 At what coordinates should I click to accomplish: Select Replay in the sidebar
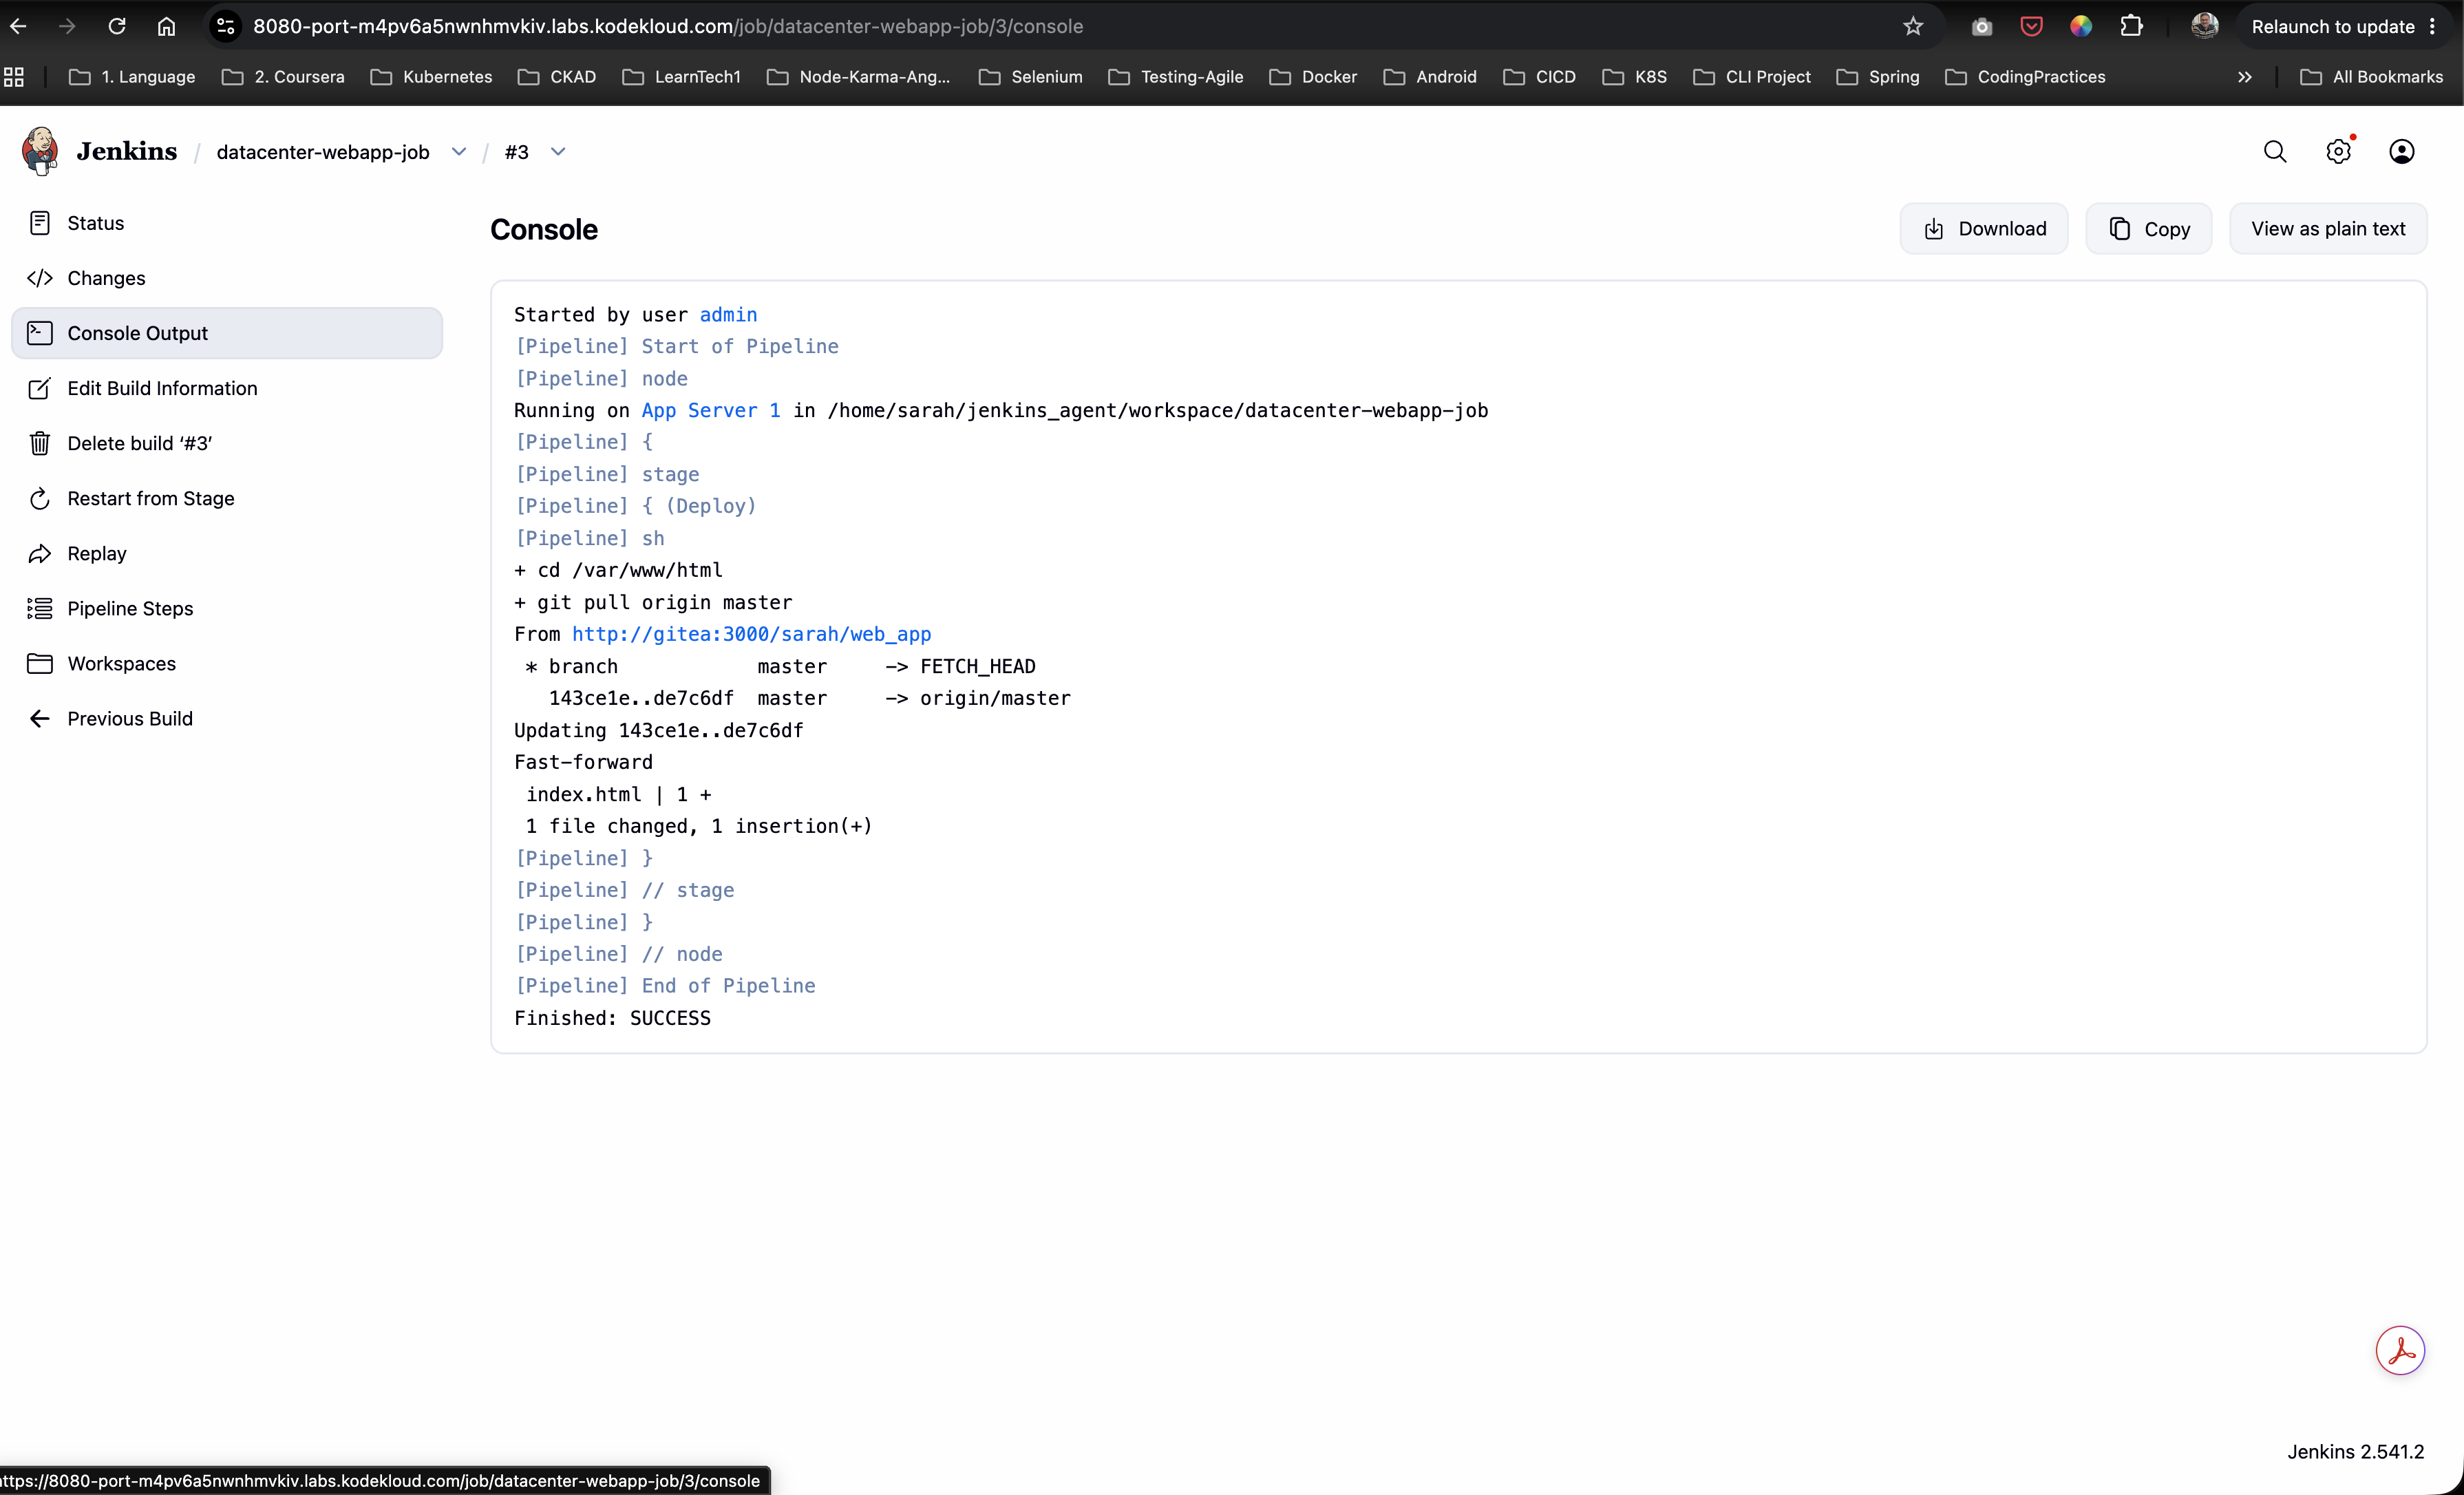click(227, 553)
